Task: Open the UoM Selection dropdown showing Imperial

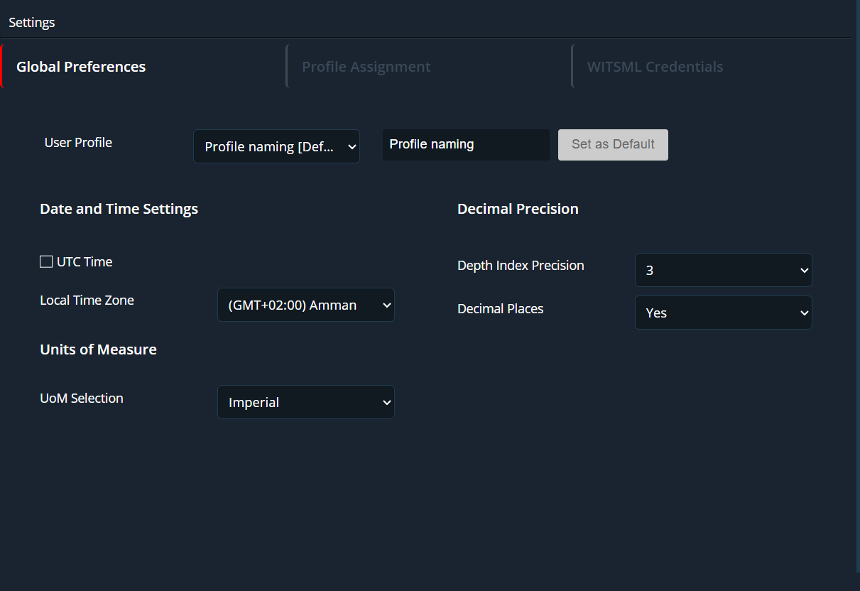Action: coord(305,402)
